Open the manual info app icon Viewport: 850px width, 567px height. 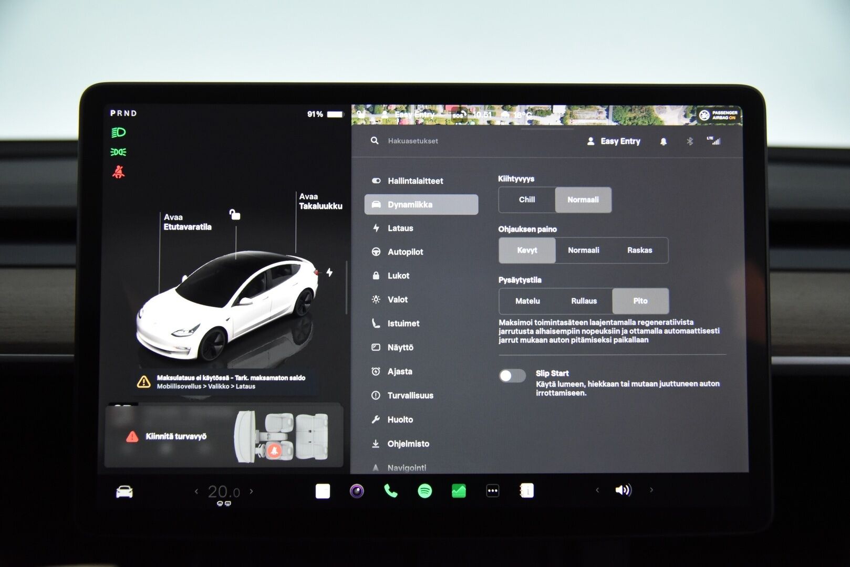pyautogui.click(x=526, y=490)
